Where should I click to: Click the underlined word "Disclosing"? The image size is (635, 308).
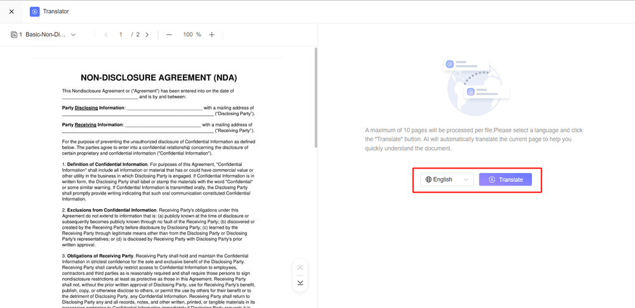pos(86,108)
